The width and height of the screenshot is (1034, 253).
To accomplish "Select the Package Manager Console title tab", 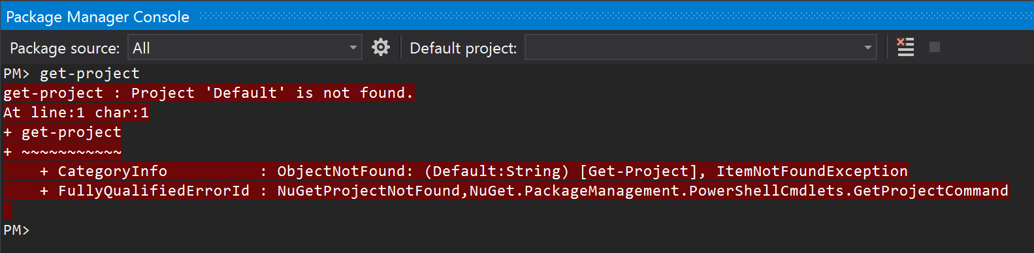I will pyautogui.click(x=98, y=17).
